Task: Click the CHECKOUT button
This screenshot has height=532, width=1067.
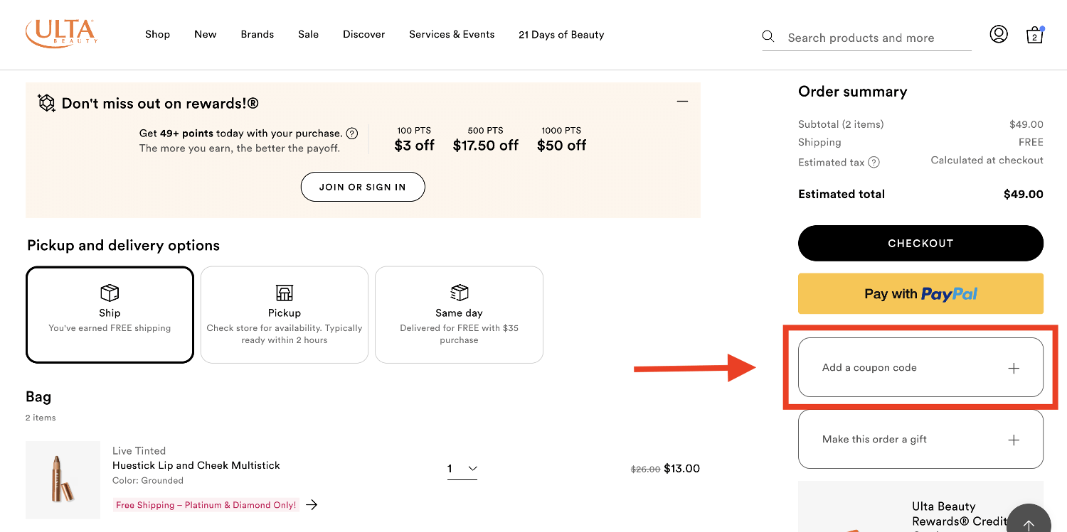Action: (x=920, y=243)
